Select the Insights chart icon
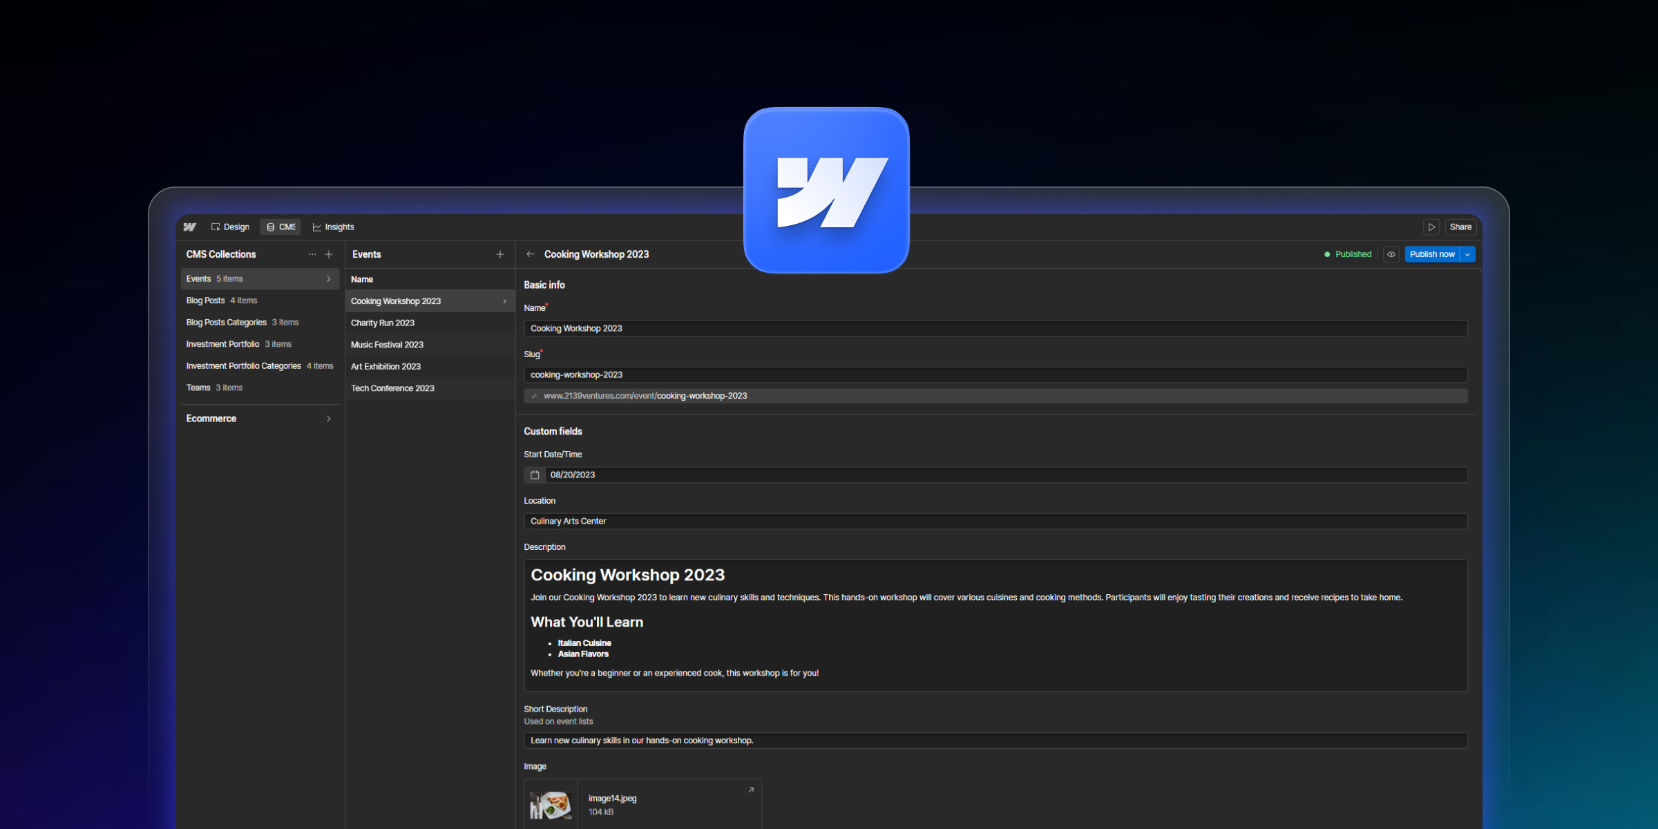 point(317,227)
